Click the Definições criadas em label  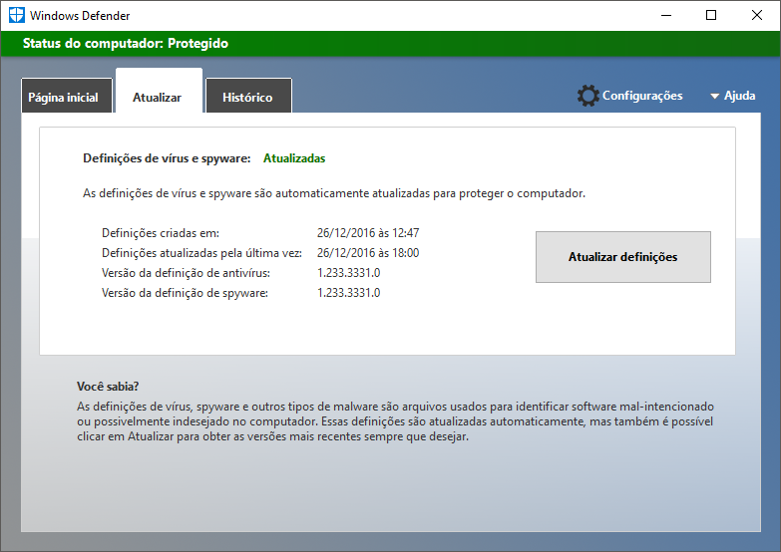click(161, 233)
